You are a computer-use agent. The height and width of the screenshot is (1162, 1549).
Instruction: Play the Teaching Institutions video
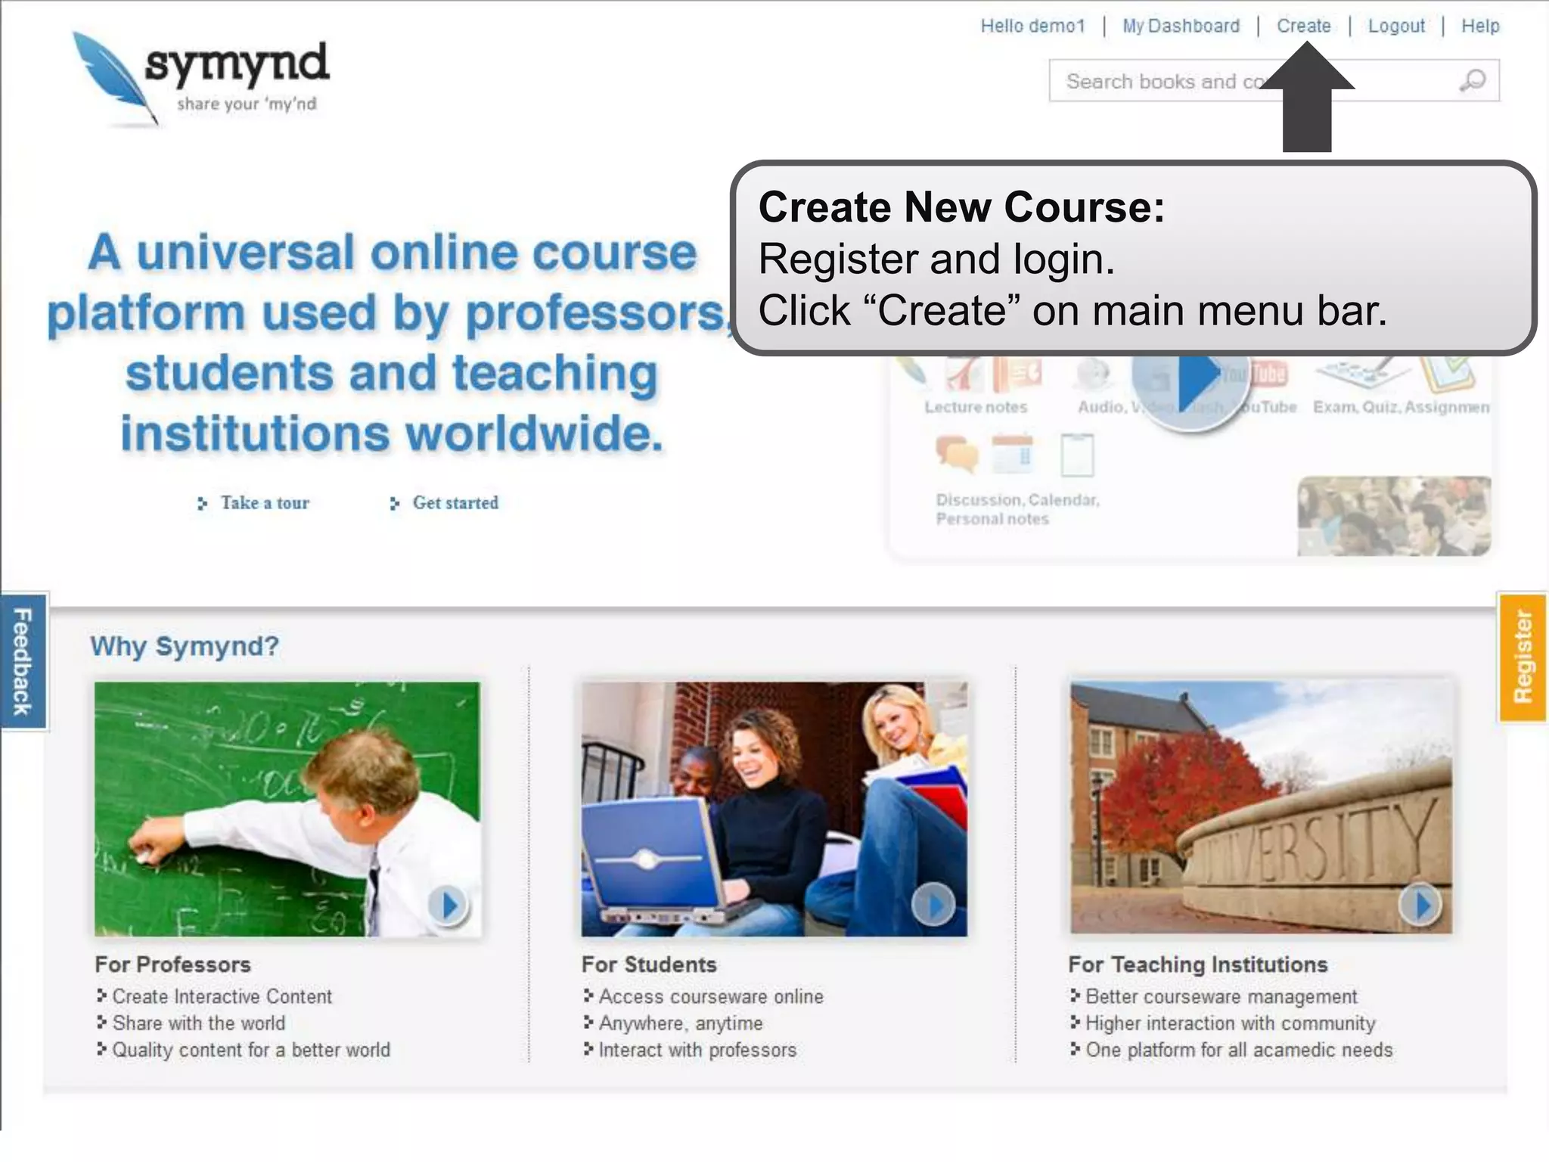[1420, 904]
